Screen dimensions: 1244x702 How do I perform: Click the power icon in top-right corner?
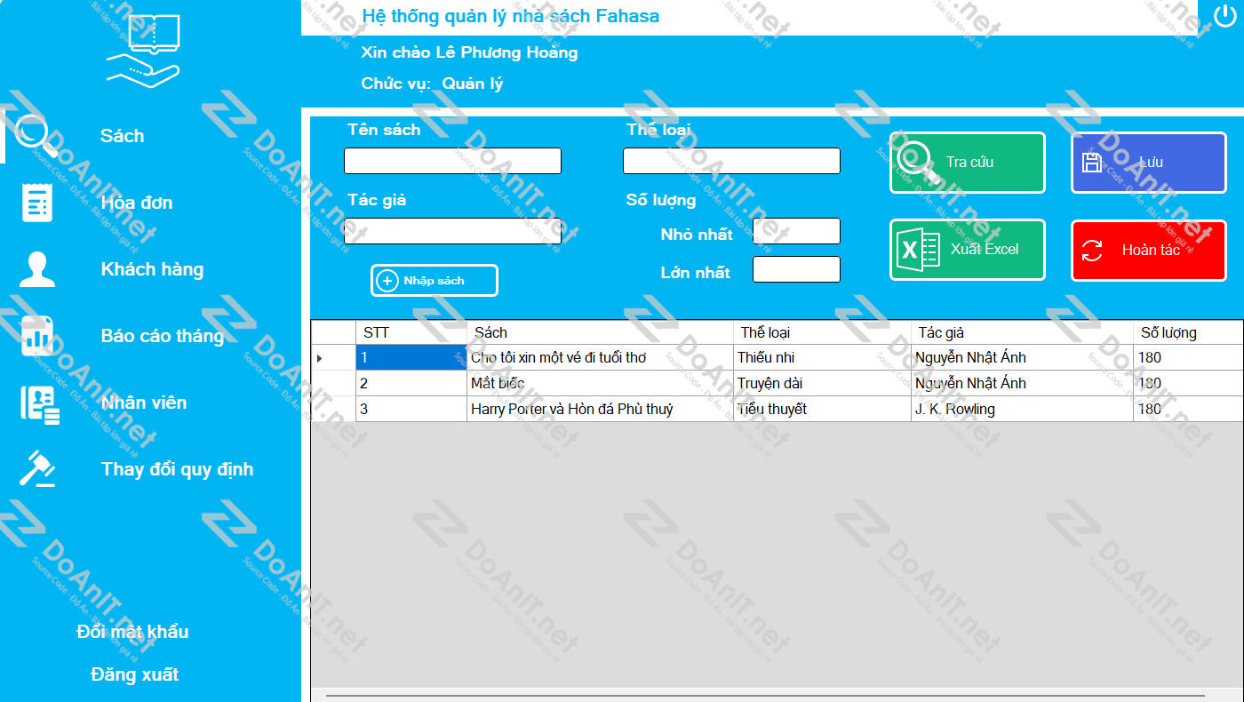coord(1225,18)
